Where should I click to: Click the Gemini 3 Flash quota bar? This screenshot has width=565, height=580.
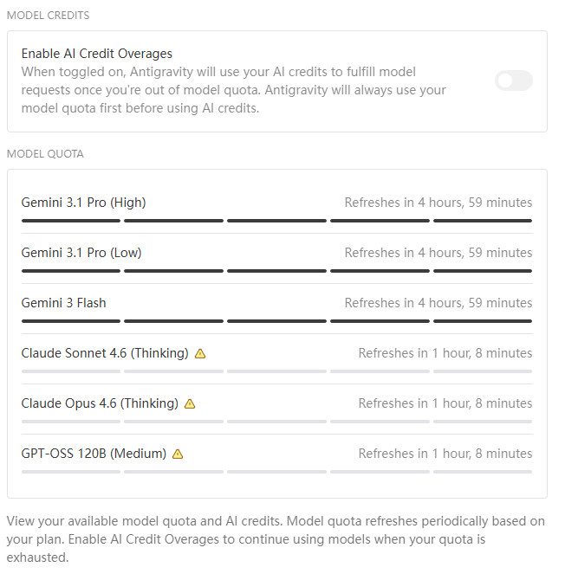277,321
